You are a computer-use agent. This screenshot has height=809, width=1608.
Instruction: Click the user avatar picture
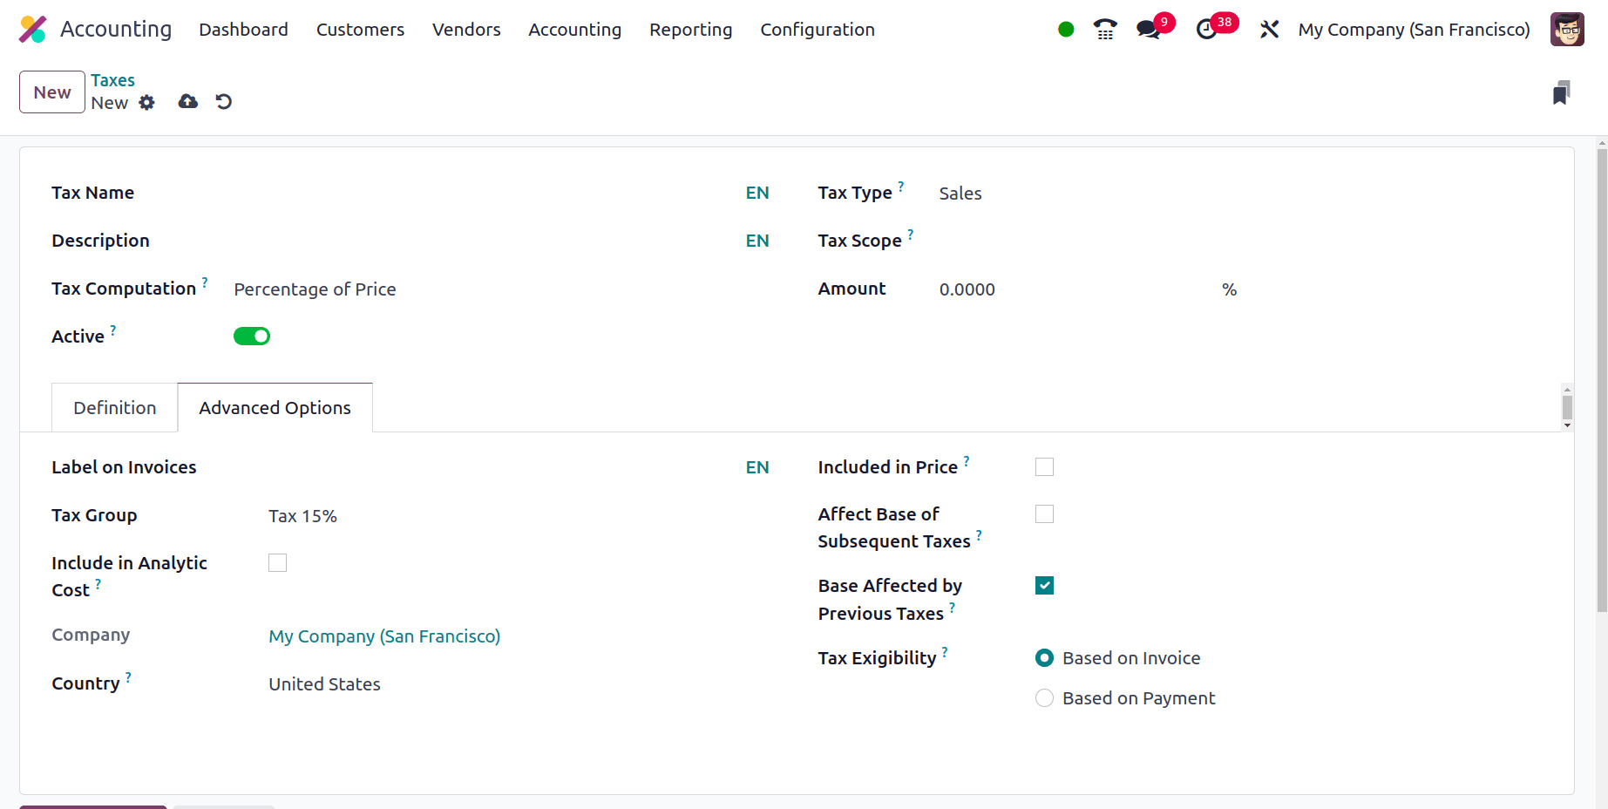(1566, 30)
